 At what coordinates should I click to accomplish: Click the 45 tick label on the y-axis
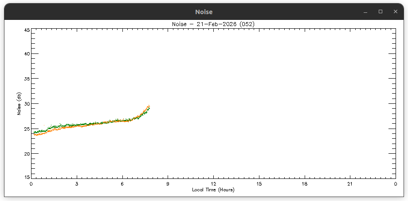point(27,30)
